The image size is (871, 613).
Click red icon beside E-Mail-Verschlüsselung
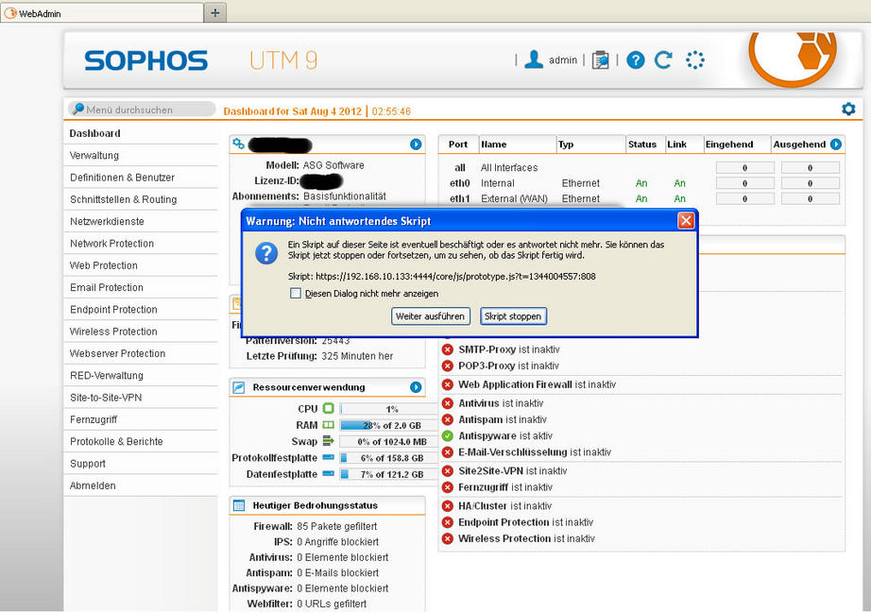tap(447, 452)
